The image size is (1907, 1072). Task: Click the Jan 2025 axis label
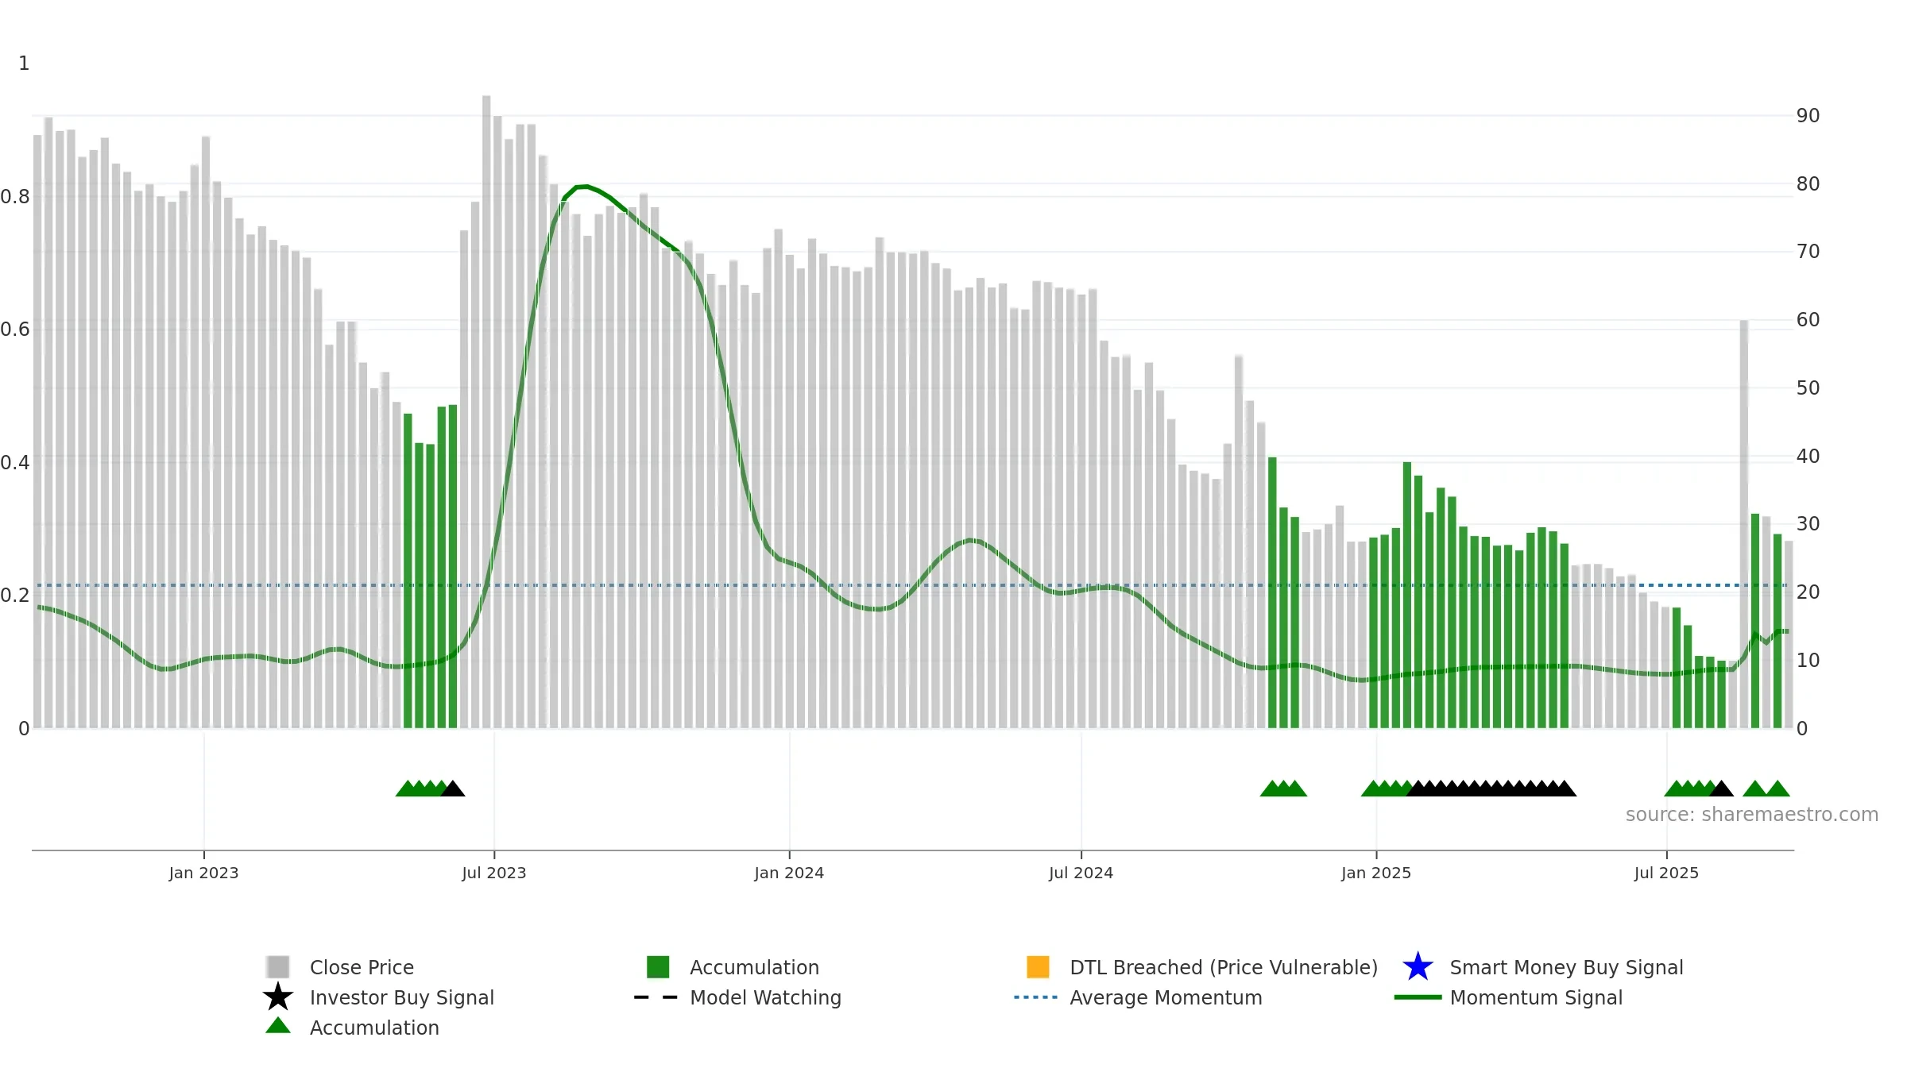pyautogui.click(x=1376, y=873)
